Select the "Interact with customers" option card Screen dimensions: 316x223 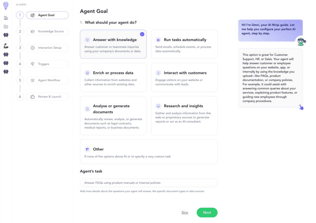pyautogui.click(x=184, y=77)
